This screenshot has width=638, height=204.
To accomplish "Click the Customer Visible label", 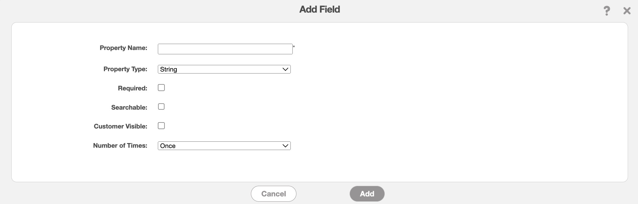I will [x=120, y=127].
